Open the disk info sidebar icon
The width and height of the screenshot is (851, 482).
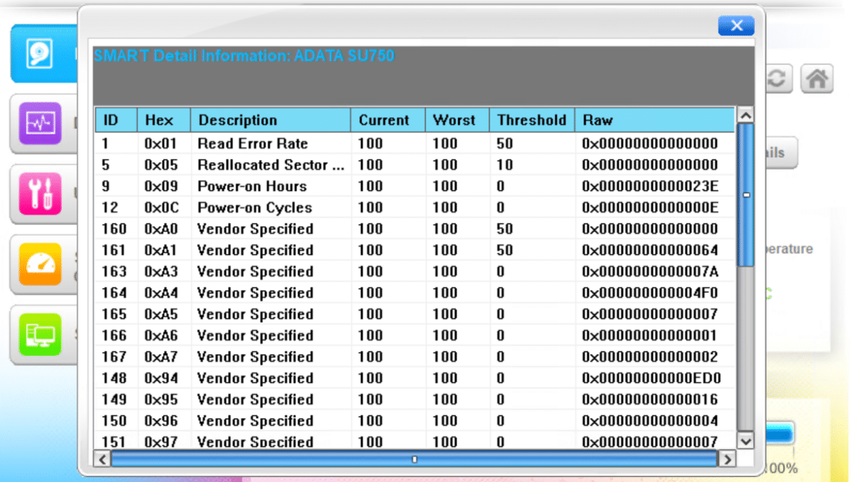pyautogui.click(x=39, y=54)
